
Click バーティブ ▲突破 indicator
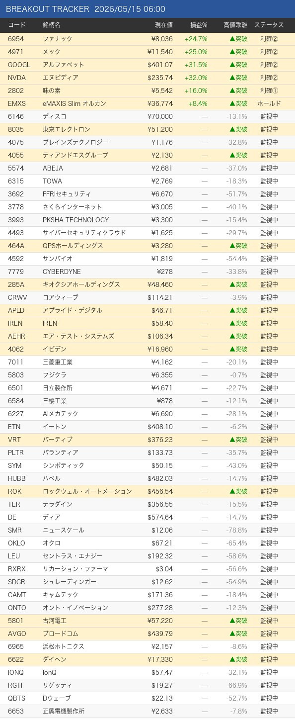[x=238, y=440]
